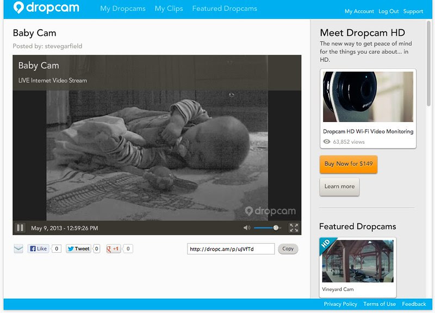Click the 63,852 views eye icon

pos(327,142)
